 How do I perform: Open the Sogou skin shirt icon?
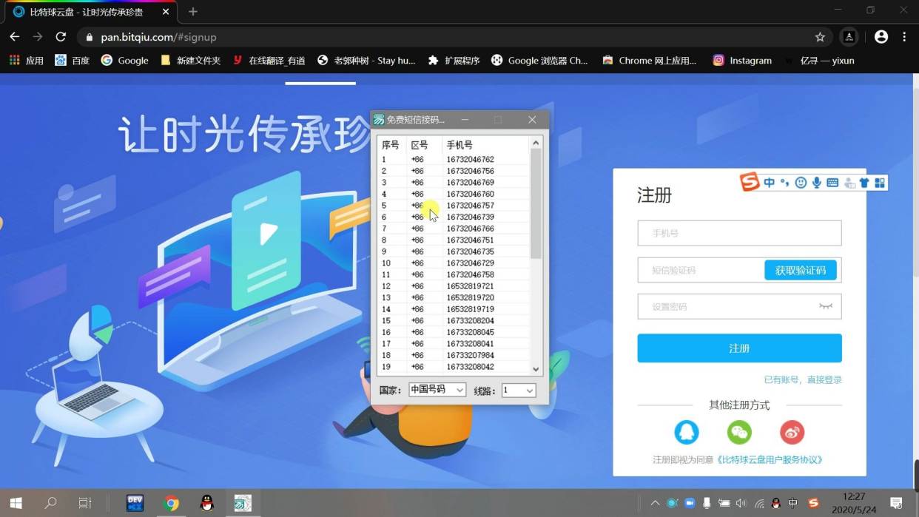(864, 182)
